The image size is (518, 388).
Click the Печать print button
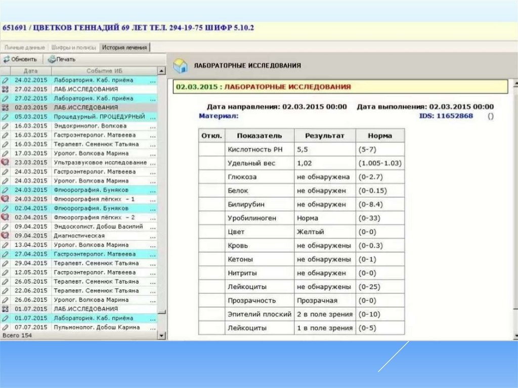(x=61, y=60)
